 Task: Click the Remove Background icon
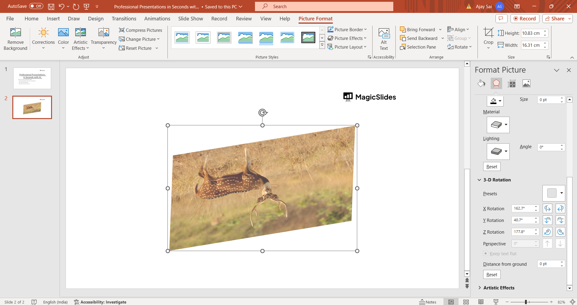15,32
